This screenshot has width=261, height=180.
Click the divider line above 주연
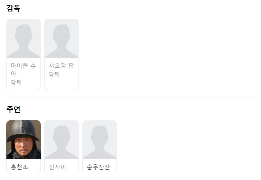[131, 97]
